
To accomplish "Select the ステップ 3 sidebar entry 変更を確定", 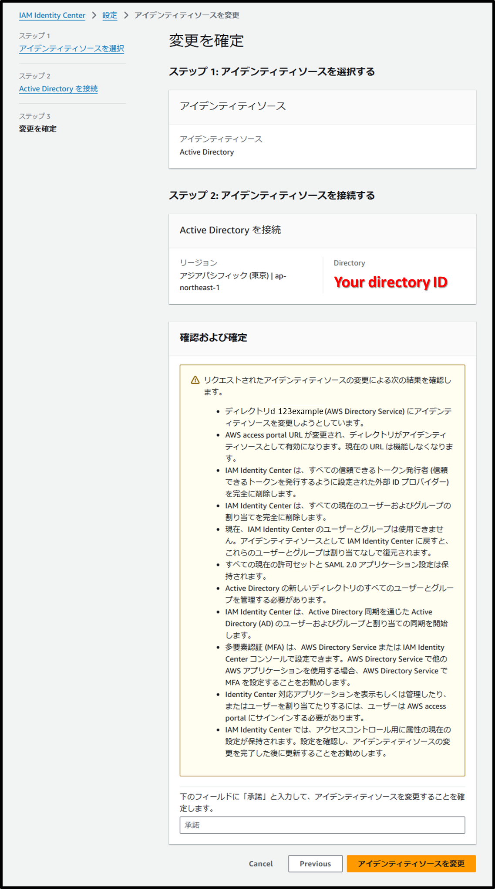I will [37, 129].
